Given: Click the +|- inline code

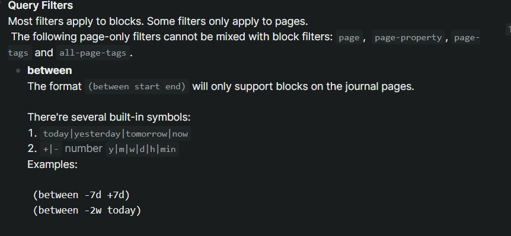Looking at the screenshot, I should 50,149.
